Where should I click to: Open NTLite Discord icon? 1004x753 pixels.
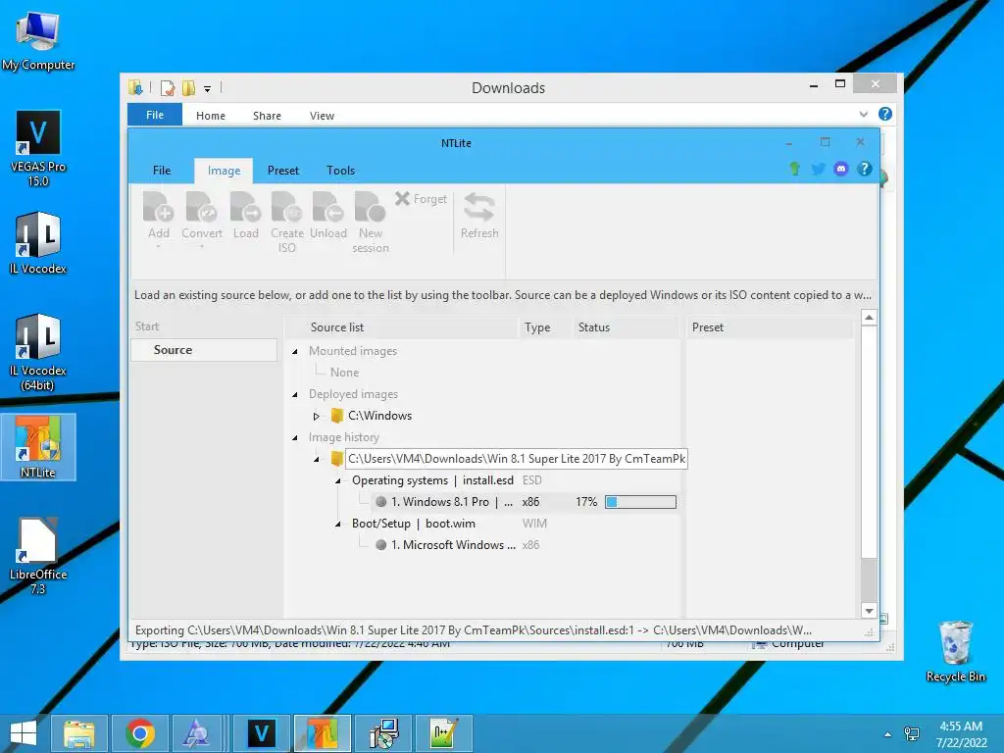(840, 169)
